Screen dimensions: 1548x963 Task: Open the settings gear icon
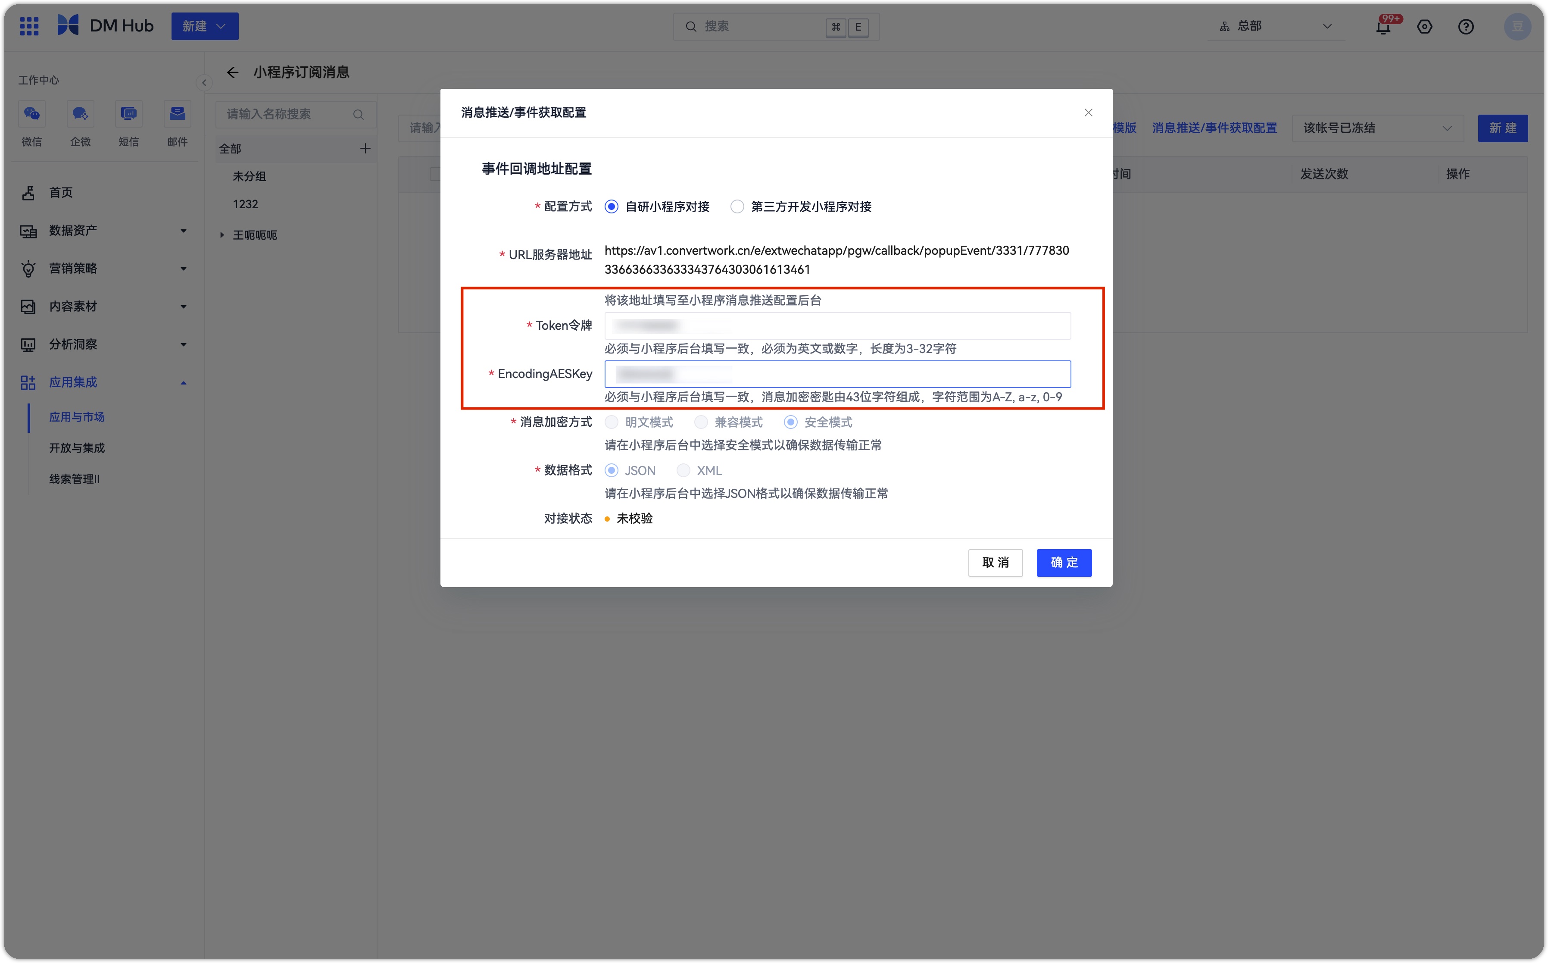click(x=1424, y=26)
